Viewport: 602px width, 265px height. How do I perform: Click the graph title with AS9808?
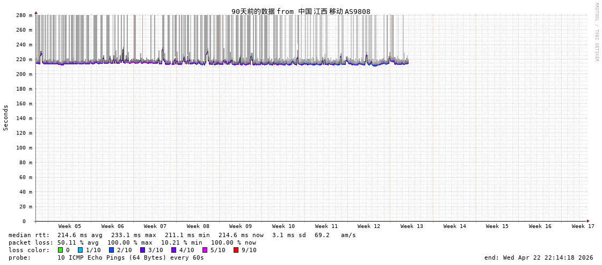[x=301, y=11]
